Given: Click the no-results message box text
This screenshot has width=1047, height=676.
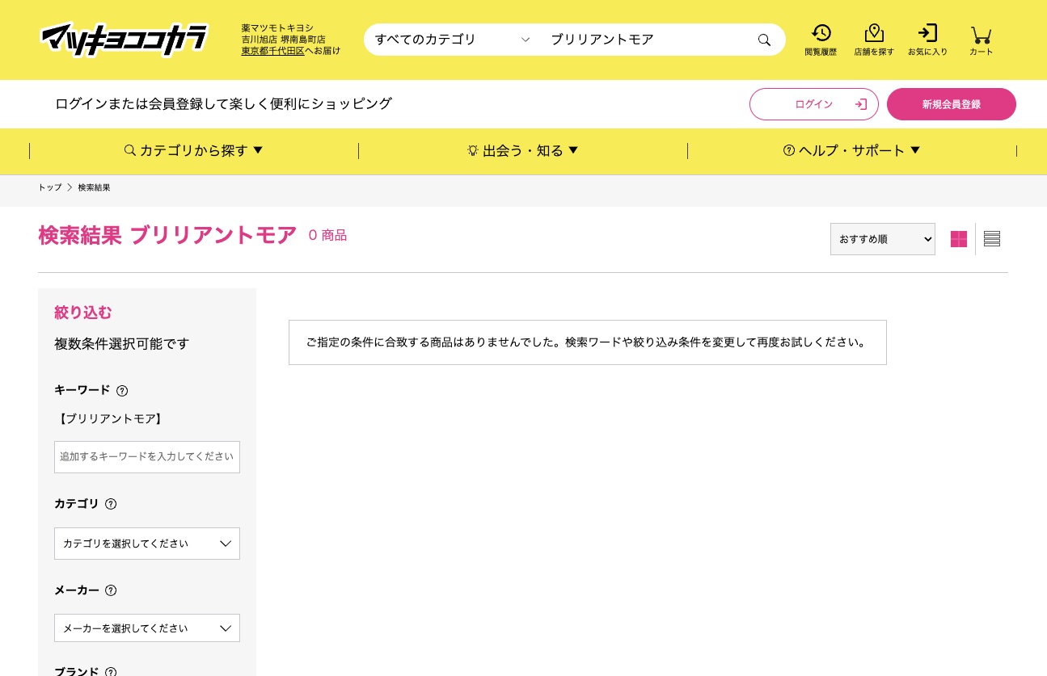Looking at the screenshot, I should pyautogui.click(x=588, y=342).
